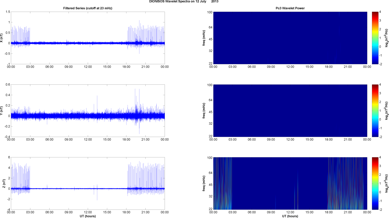The height and width of the screenshot is (218, 389).
Task: Click the Y component wavelet power spectrogram
Action: tap(290, 111)
